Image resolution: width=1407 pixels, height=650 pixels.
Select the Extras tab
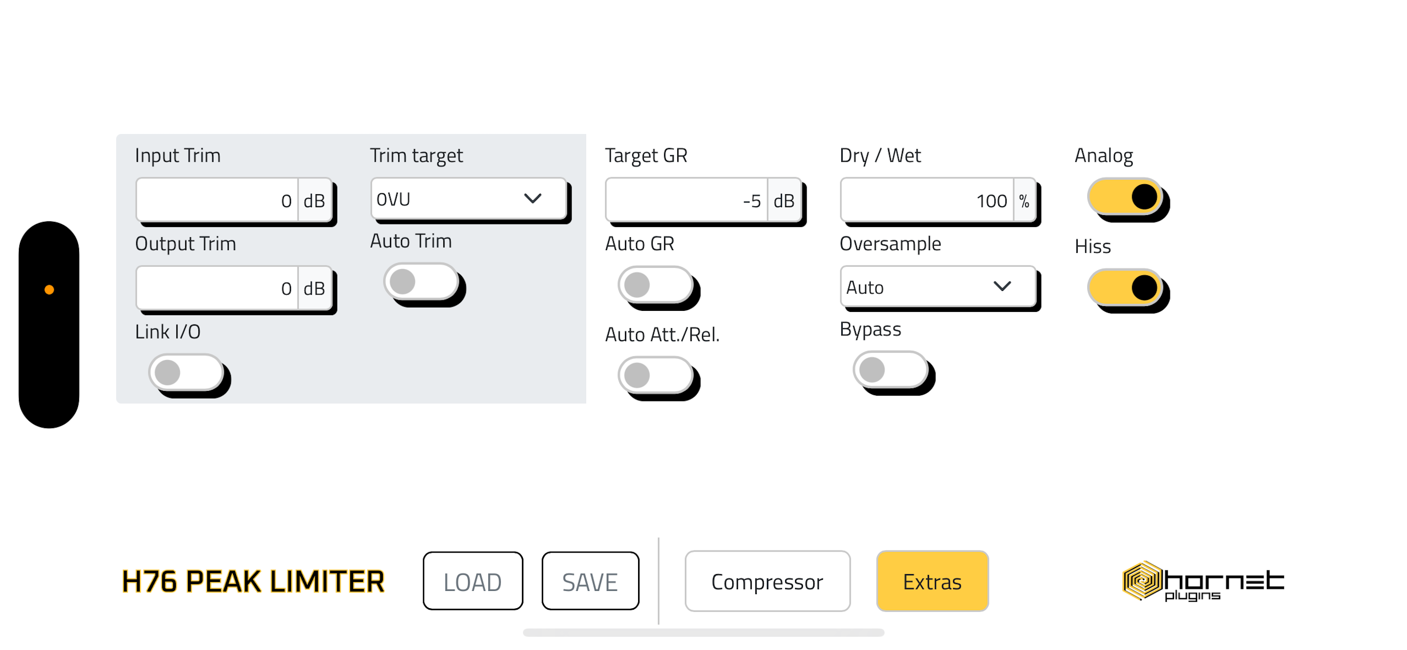tap(932, 581)
